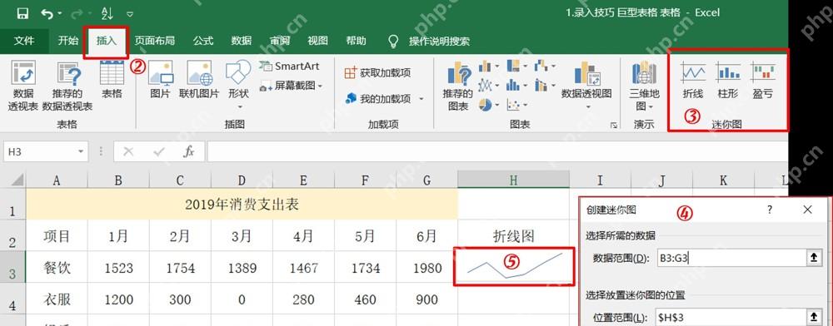Insert a 图片 picture

coord(161,80)
